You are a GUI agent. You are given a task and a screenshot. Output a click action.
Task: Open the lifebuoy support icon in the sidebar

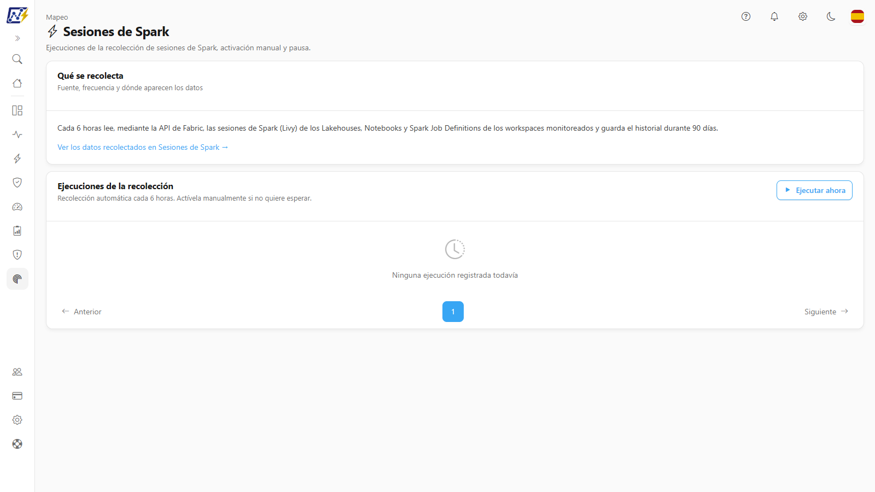[x=17, y=444]
